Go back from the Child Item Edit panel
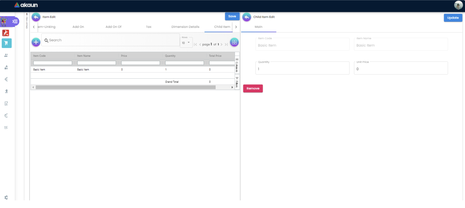465x208 pixels. click(247, 17)
